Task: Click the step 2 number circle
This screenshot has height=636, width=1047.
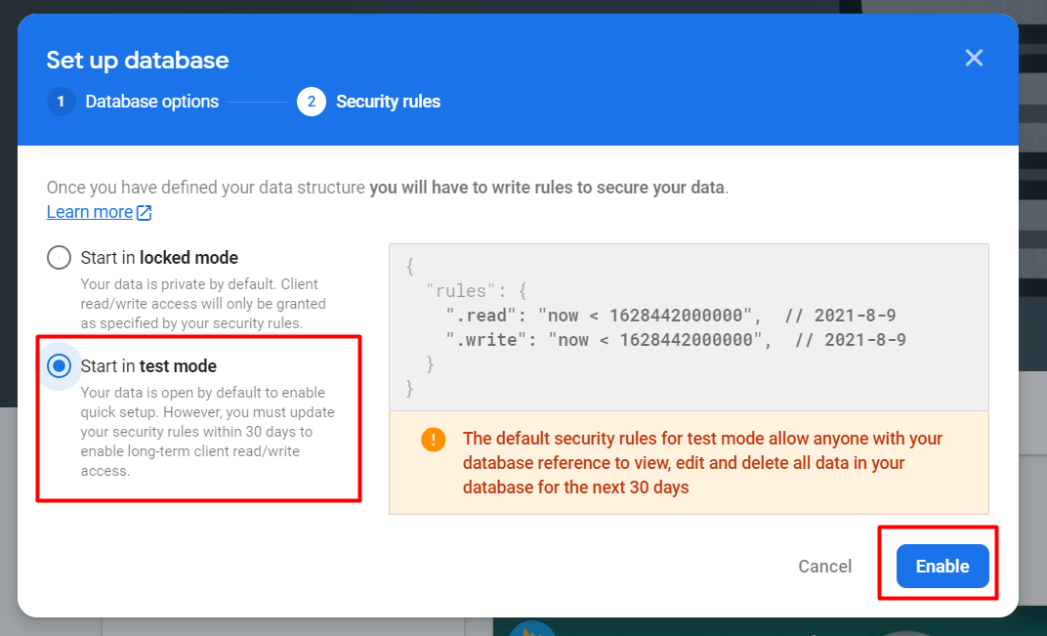Action: [311, 102]
